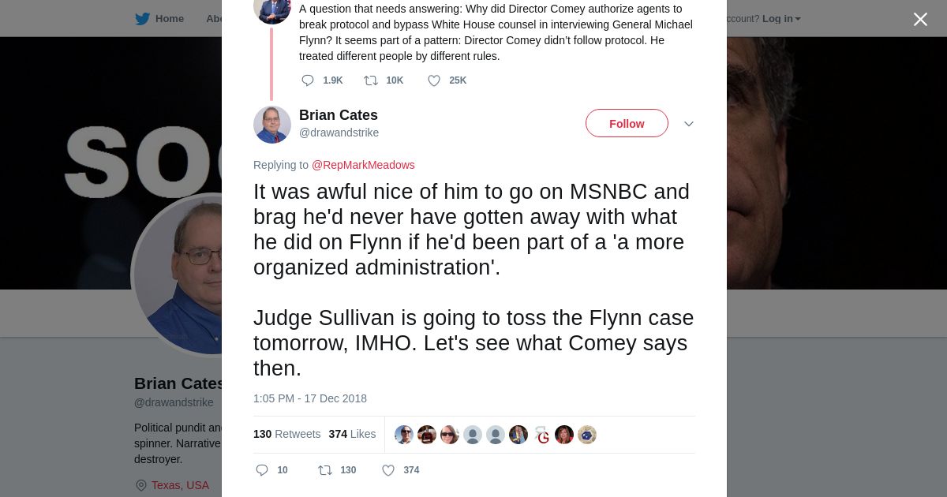Image resolution: width=947 pixels, height=497 pixels.
Task: Retweet the parent tweet with 10K retweets
Action: click(371, 80)
